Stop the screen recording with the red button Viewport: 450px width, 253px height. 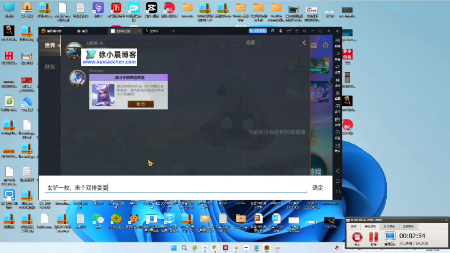point(357,237)
